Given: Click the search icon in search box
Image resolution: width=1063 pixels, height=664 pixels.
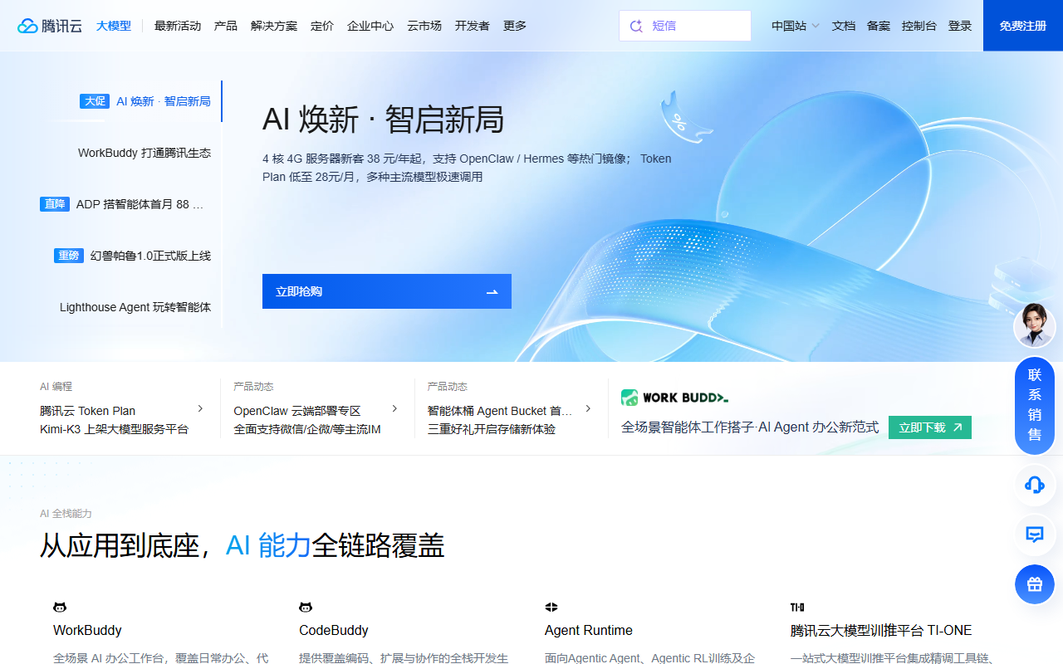Looking at the screenshot, I should [x=637, y=26].
